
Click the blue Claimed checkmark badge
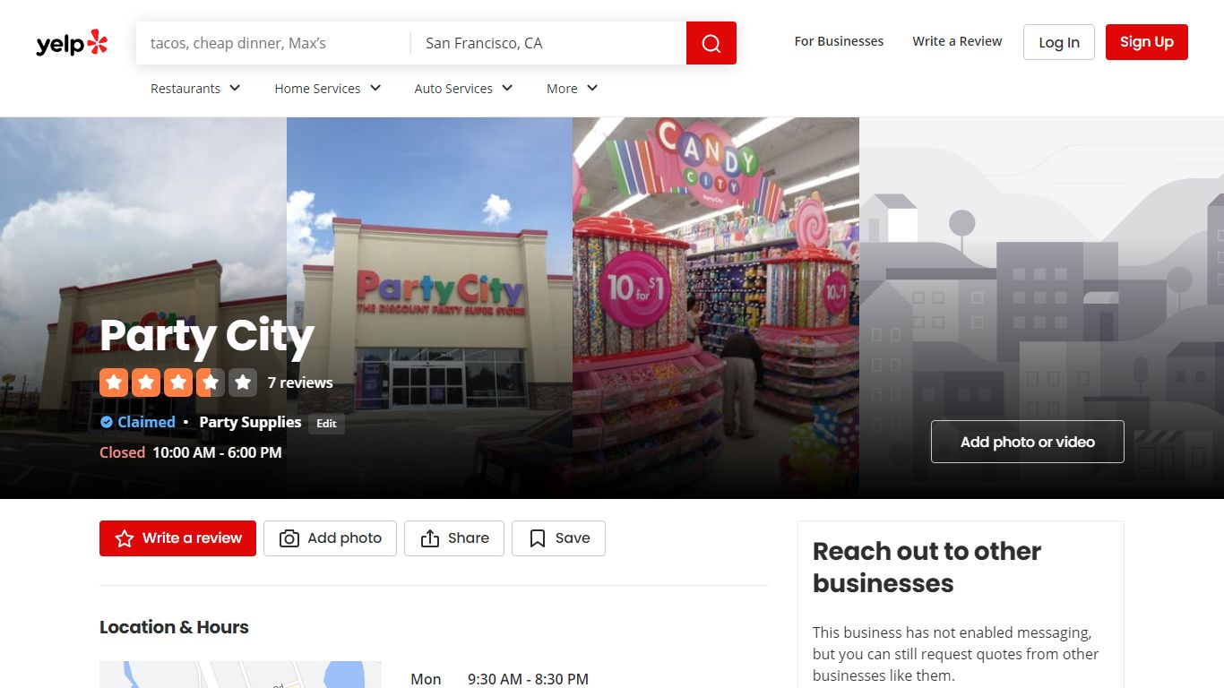click(107, 422)
